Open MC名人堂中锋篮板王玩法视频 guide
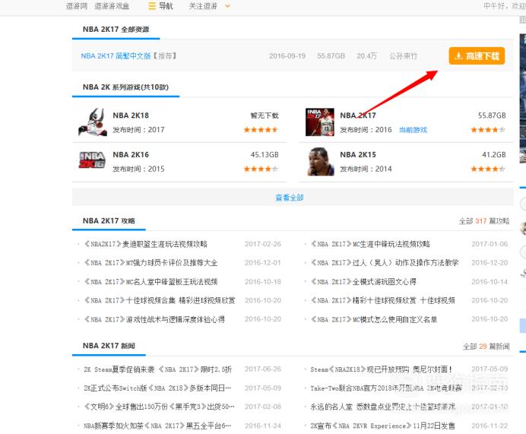This screenshot has width=526, height=434. point(151,282)
